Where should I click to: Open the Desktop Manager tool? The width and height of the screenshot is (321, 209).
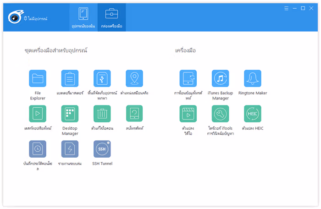click(70, 114)
